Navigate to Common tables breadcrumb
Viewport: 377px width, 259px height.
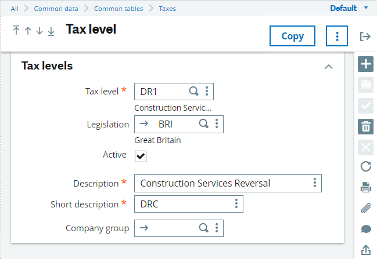pyautogui.click(x=119, y=9)
